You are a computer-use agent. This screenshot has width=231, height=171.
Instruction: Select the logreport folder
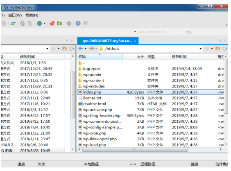point(92,69)
